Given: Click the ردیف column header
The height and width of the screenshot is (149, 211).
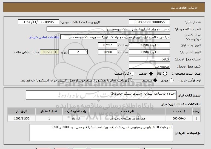Looking at the screenshot, I should (x=196, y=112).
